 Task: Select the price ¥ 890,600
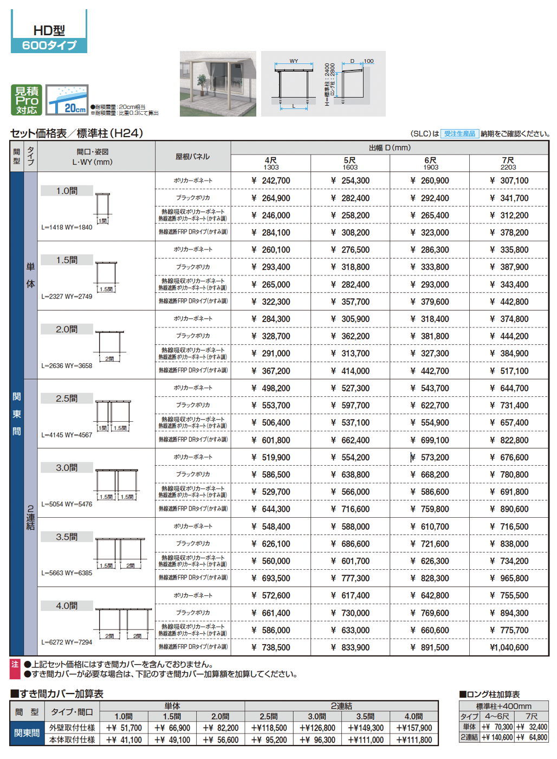(x=509, y=509)
